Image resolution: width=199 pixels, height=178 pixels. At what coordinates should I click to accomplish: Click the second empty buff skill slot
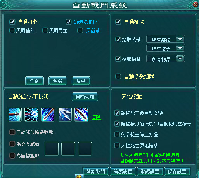tap(68, 149)
